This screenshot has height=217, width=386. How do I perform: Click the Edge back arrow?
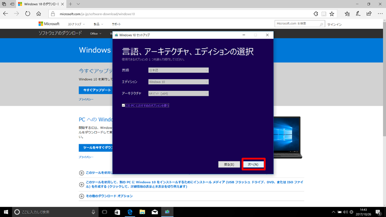click(5, 14)
